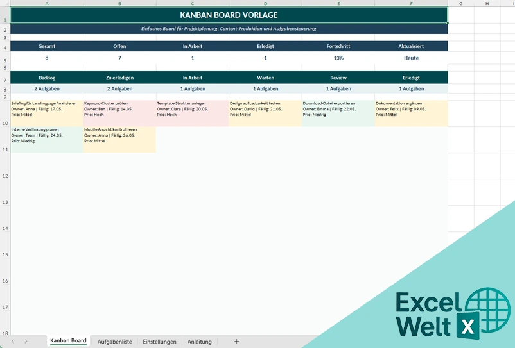Select the KANBAN BOARD VORLAGE title cell
The height and width of the screenshot is (348, 515).
[x=229, y=15]
